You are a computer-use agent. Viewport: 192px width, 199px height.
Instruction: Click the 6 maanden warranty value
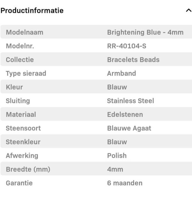click(125, 183)
